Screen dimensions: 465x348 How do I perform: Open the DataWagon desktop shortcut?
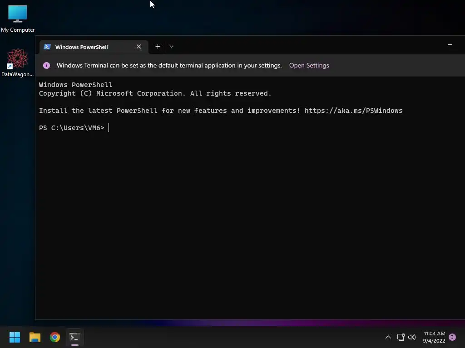click(x=17, y=63)
